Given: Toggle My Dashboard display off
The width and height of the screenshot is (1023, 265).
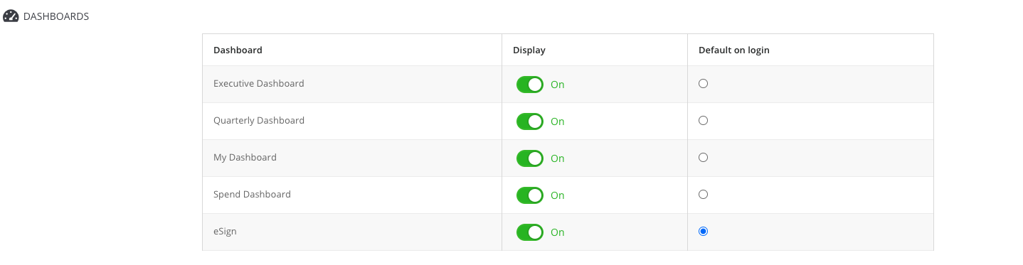Looking at the screenshot, I should pyautogui.click(x=530, y=158).
